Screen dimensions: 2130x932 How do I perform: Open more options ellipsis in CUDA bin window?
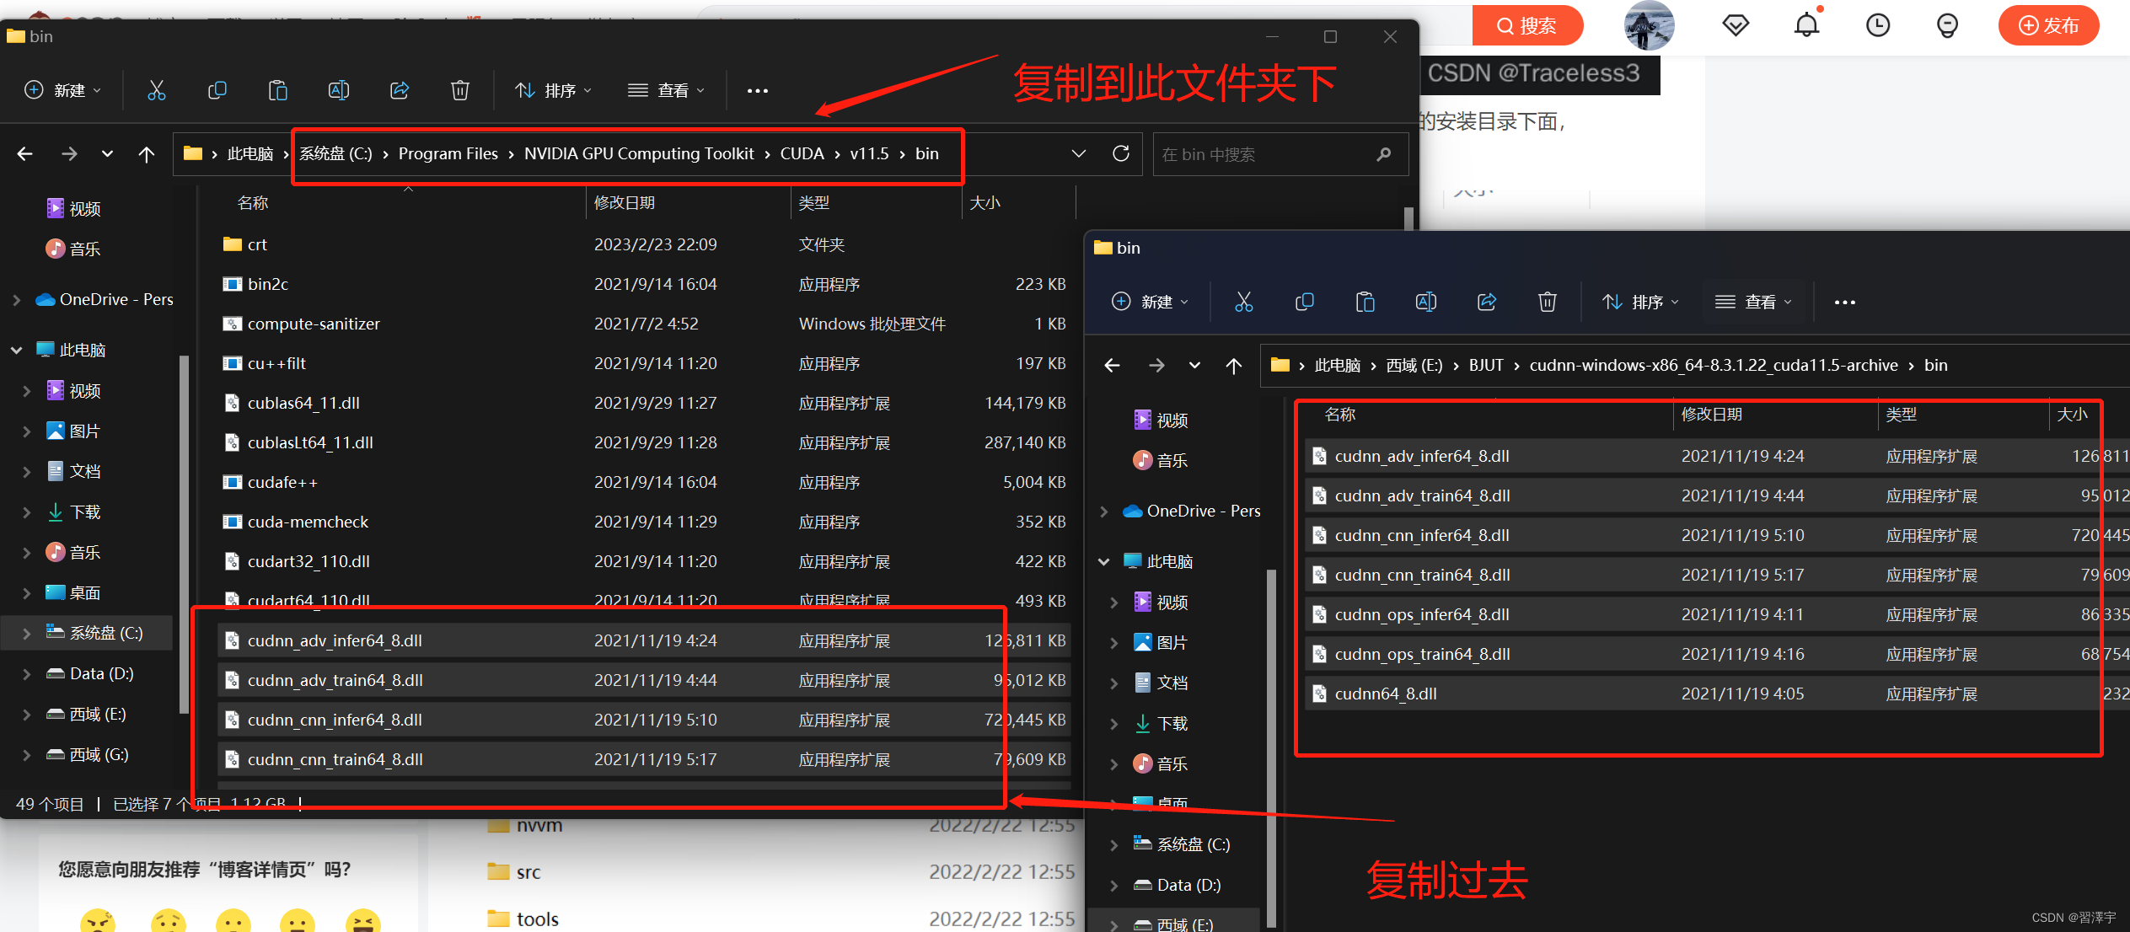[x=757, y=91]
